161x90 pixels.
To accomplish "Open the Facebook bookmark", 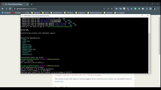I will click(x=6, y=13).
